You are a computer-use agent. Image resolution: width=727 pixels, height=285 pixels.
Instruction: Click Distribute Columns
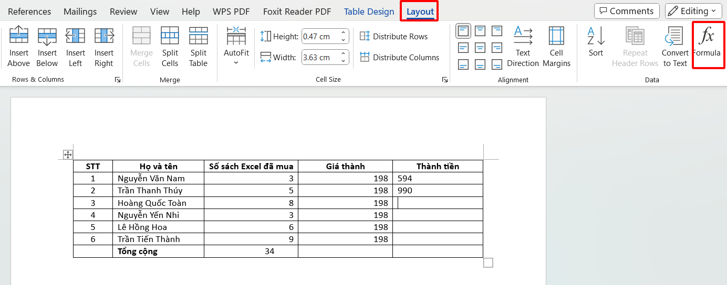pos(400,57)
